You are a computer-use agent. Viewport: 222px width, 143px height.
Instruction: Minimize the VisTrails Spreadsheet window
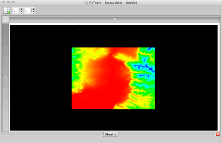point(9,3)
